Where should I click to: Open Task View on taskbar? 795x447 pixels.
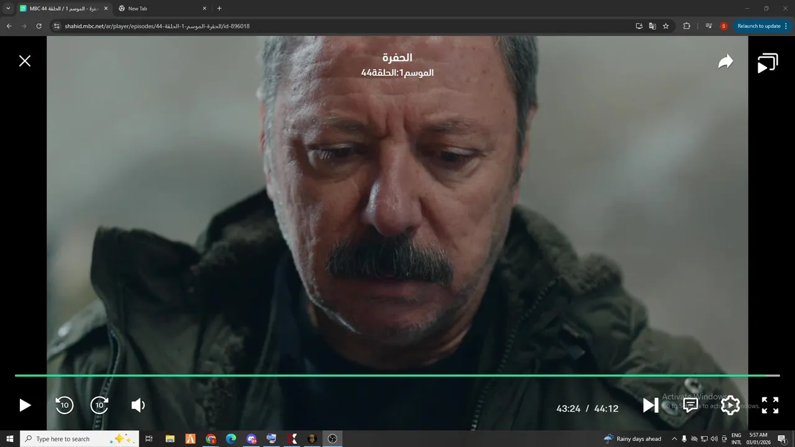pyautogui.click(x=149, y=439)
